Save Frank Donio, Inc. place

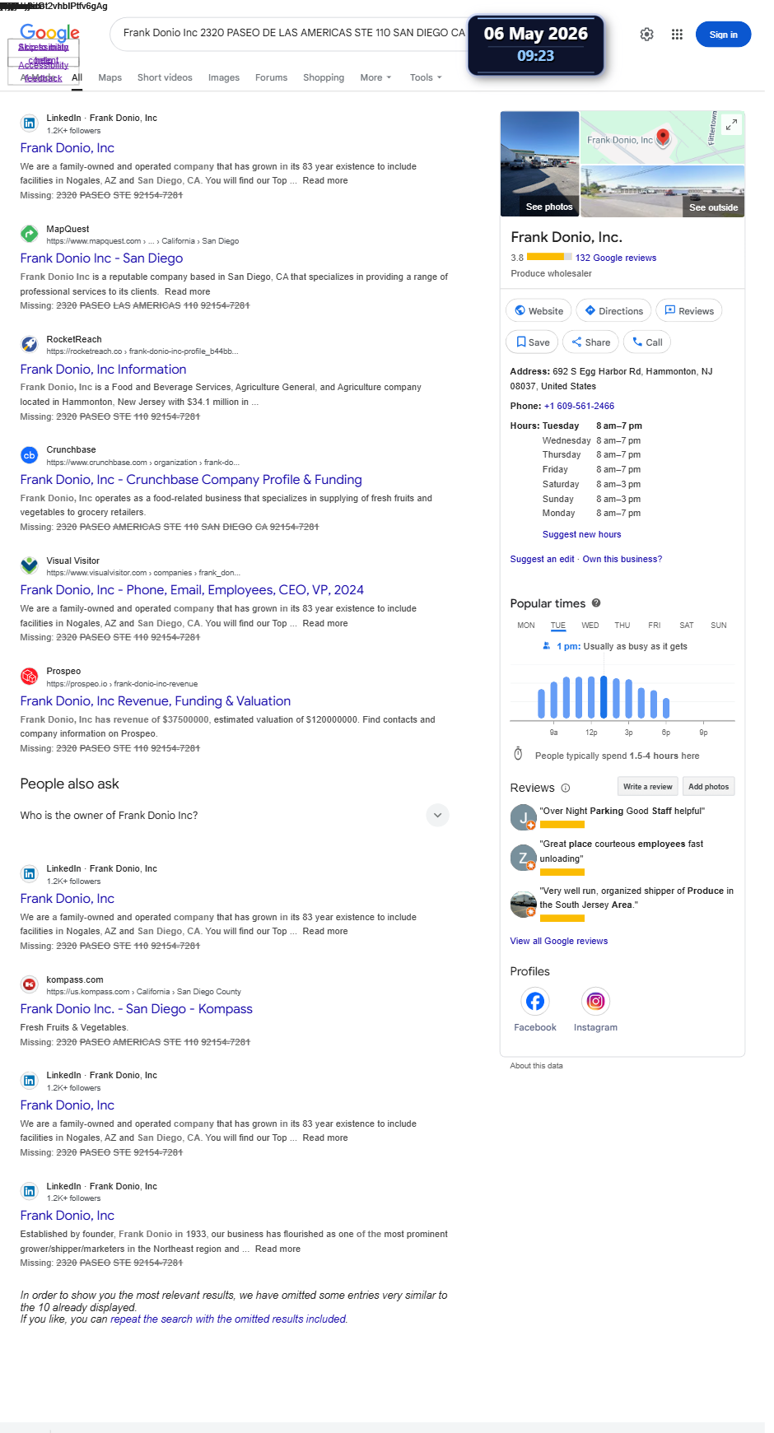tap(532, 342)
